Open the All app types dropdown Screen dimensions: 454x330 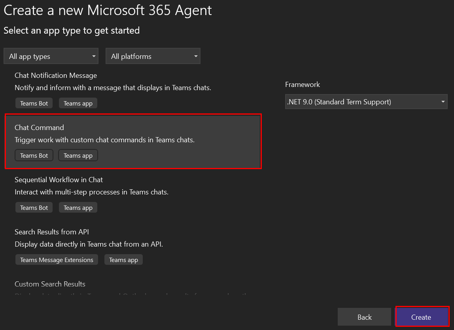[51, 56]
